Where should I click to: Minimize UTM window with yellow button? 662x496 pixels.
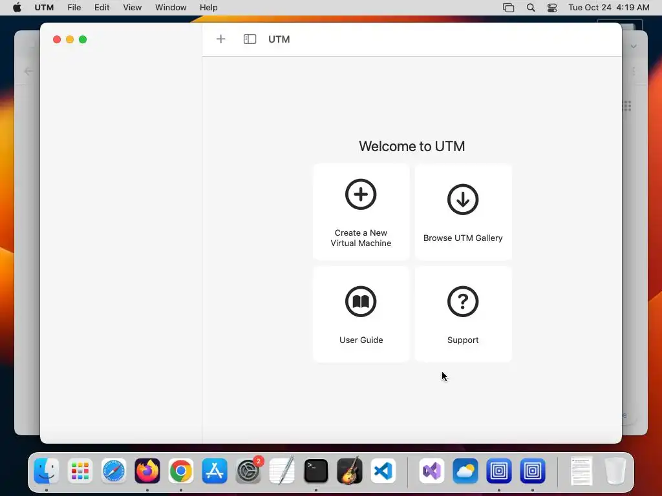70,39
